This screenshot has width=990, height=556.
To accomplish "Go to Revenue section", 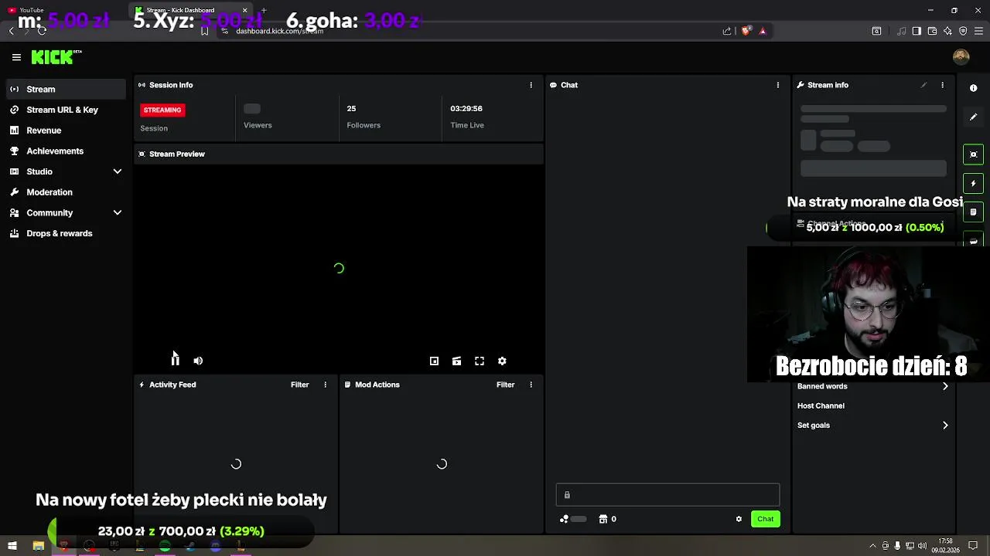I will (x=66, y=131).
